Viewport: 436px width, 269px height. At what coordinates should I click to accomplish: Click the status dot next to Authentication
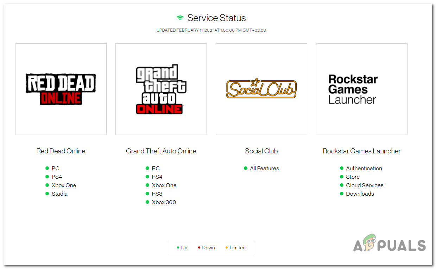(x=342, y=169)
